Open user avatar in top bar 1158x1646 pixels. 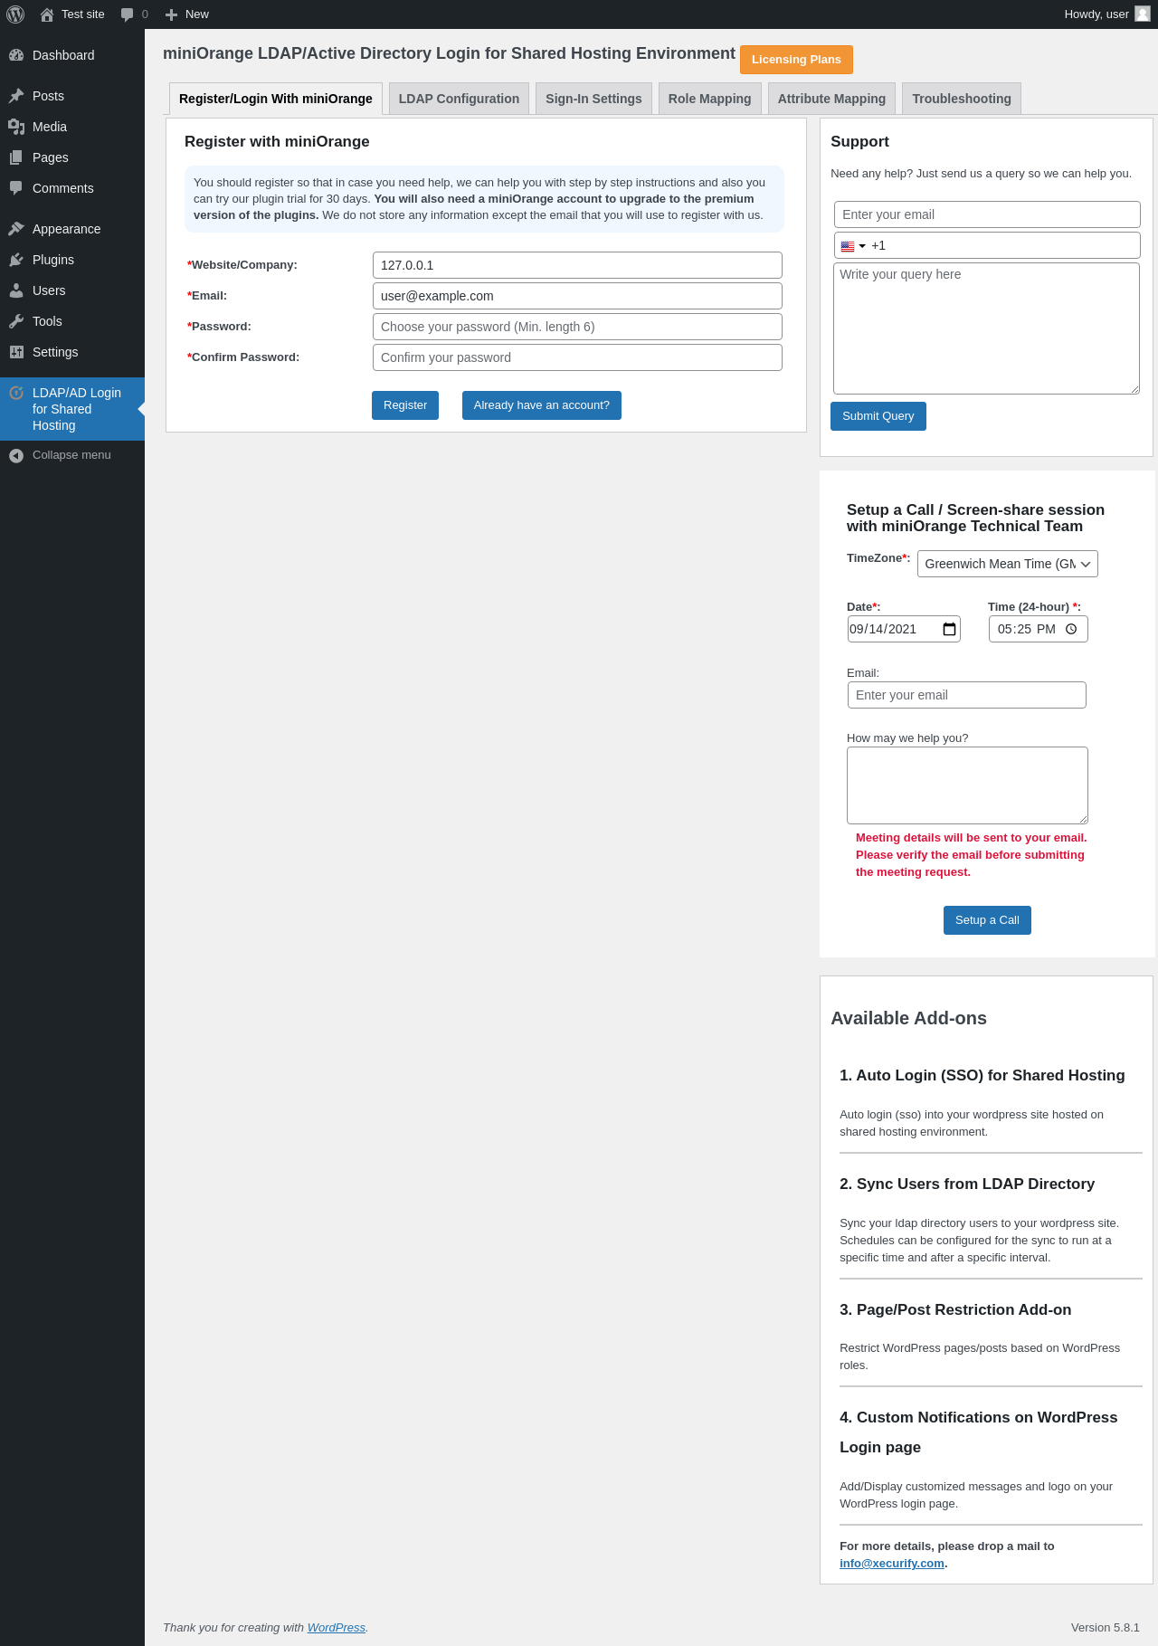pyautogui.click(x=1143, y=14)
